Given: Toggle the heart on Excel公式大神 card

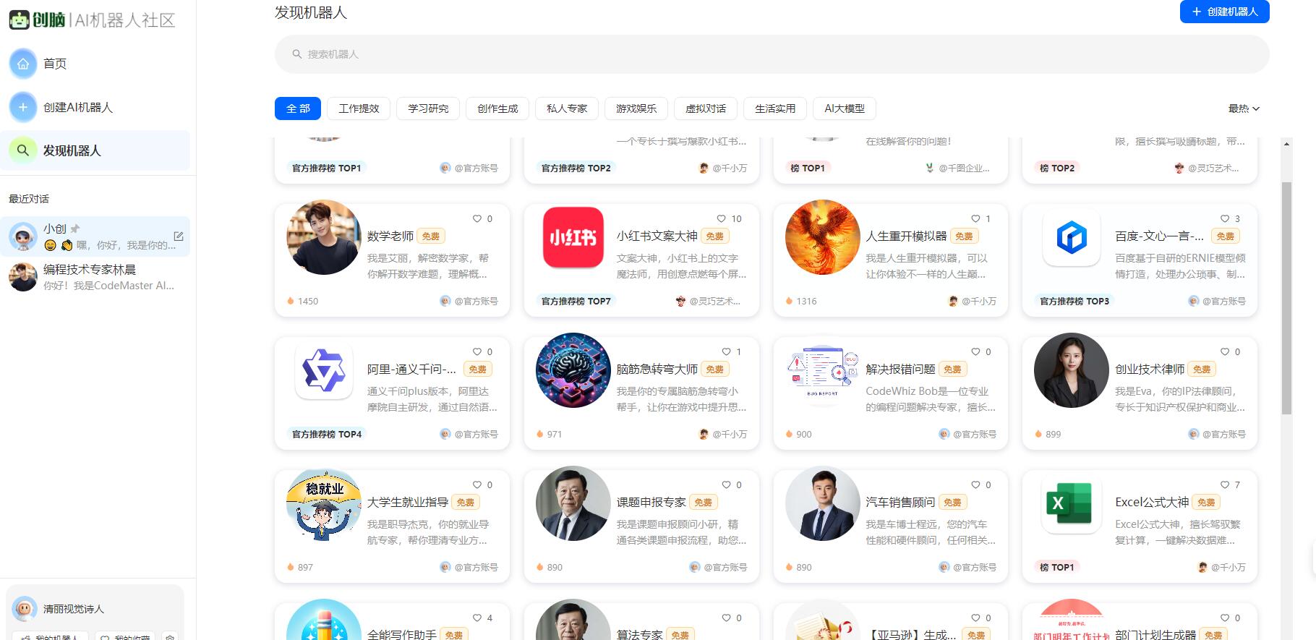Looking at the screenshot, I should coord(1225,485).
